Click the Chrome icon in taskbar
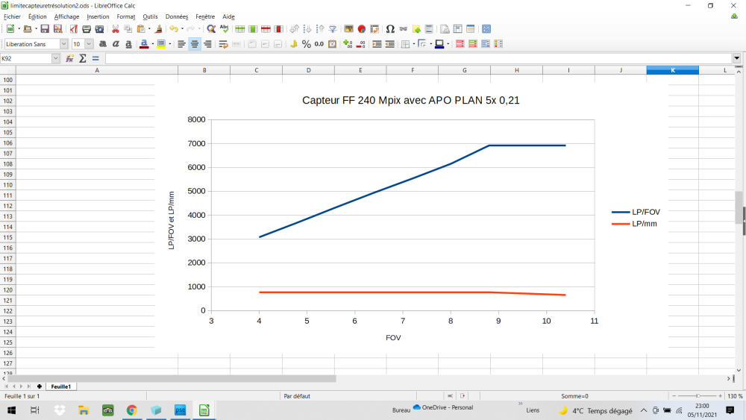The height and width of the screenshot is (420, 746). [132, 410]
